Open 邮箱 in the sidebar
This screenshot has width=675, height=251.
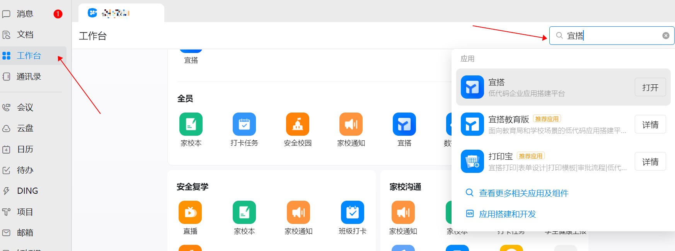click(25, 233)
